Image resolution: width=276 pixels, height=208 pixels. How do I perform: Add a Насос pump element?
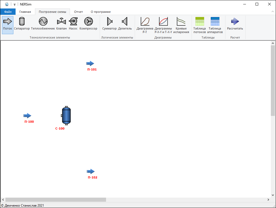[73, 25]
